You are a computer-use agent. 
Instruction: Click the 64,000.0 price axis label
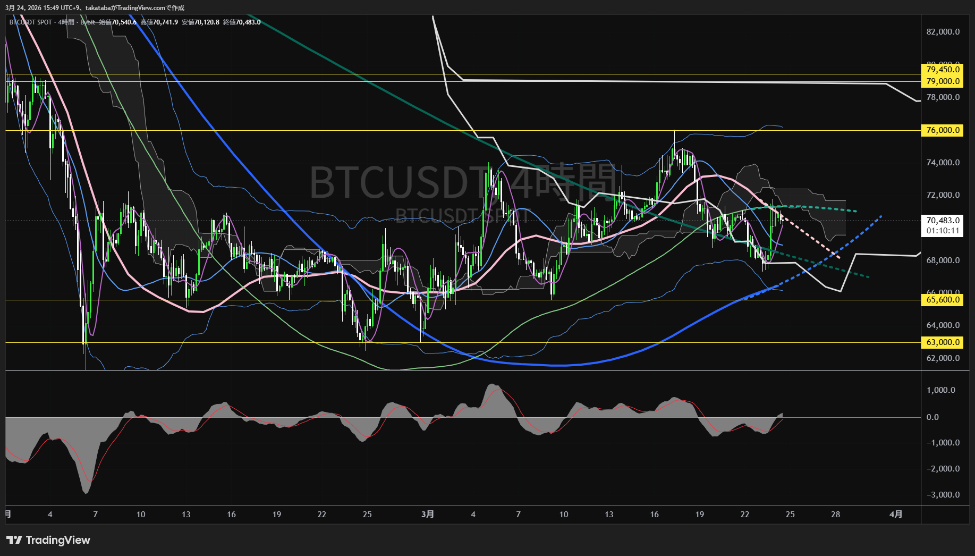[943, 325]
